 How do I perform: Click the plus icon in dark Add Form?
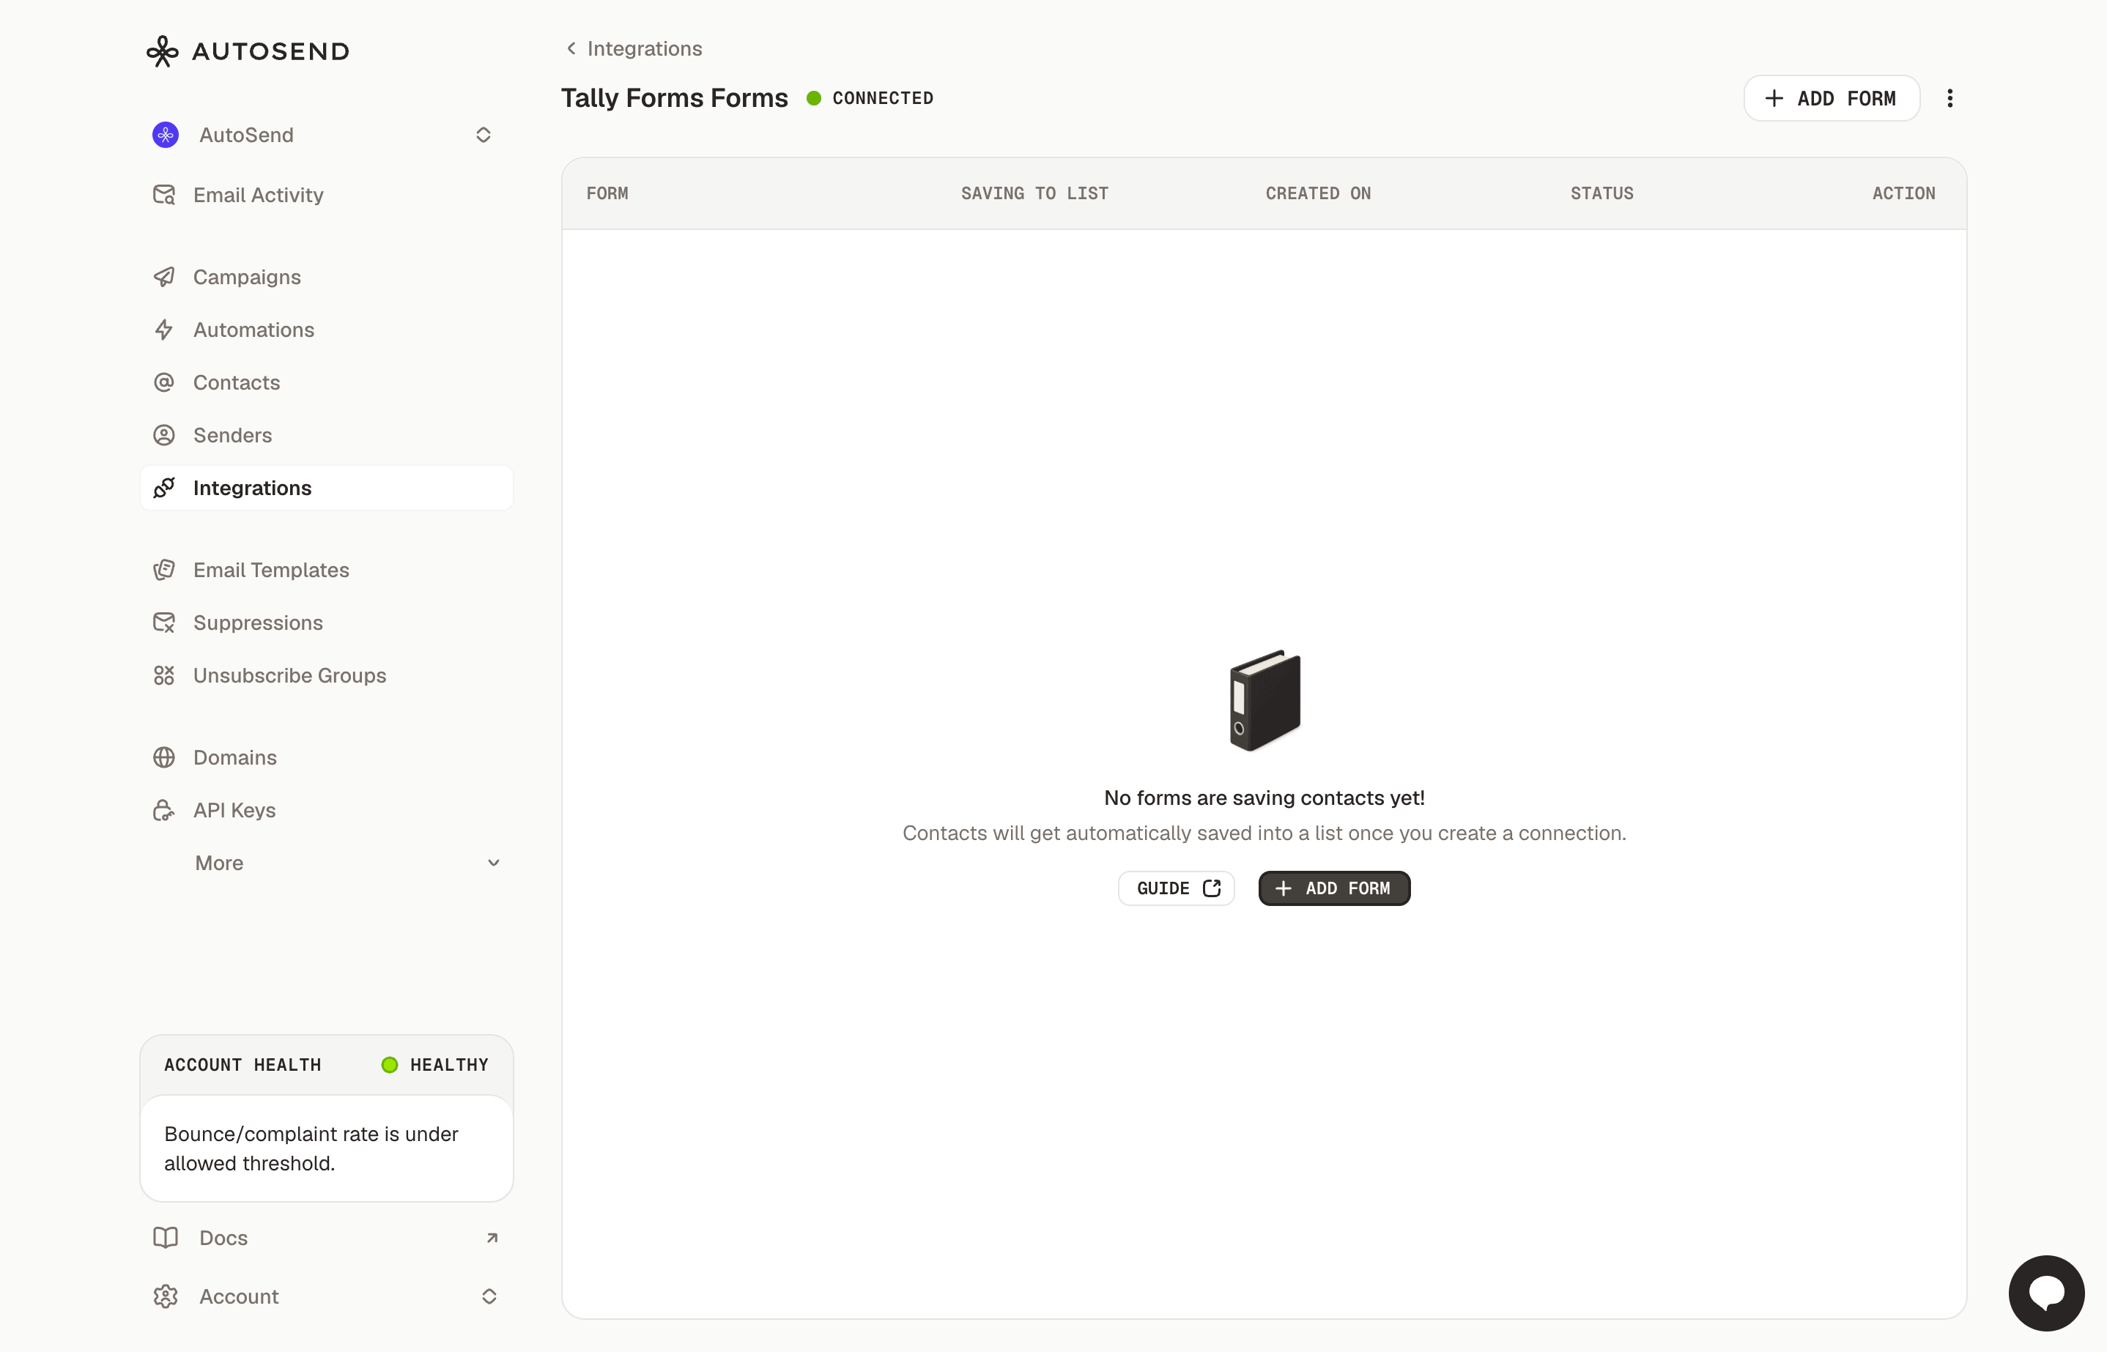1283,888
